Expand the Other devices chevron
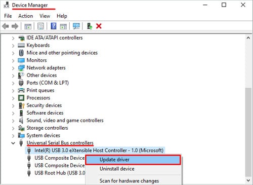The height and width of the screenshot is (185, 253). click(13, 76)
